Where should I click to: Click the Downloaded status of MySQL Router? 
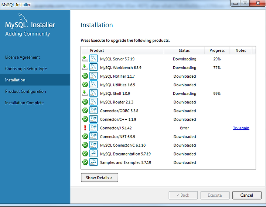(x=185, y=102)
